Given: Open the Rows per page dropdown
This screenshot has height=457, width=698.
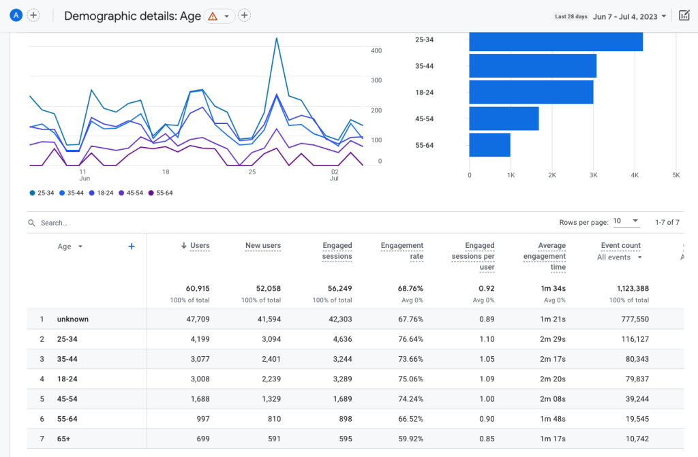Looking at the screenshot, I should click(x=627, y=221).
